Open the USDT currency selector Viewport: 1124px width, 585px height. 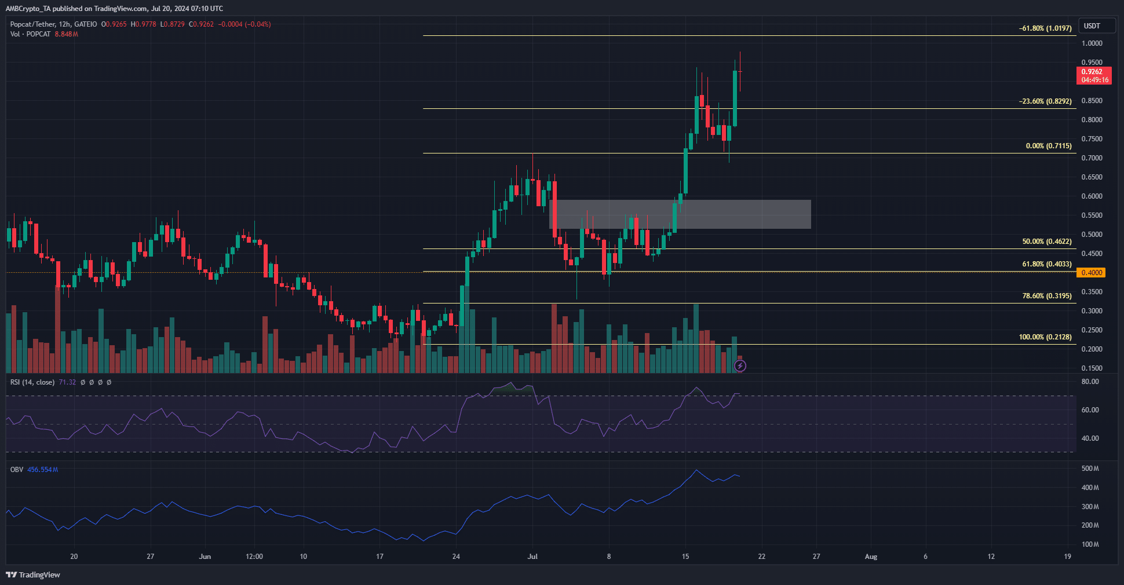click(x=1096, y=25)
